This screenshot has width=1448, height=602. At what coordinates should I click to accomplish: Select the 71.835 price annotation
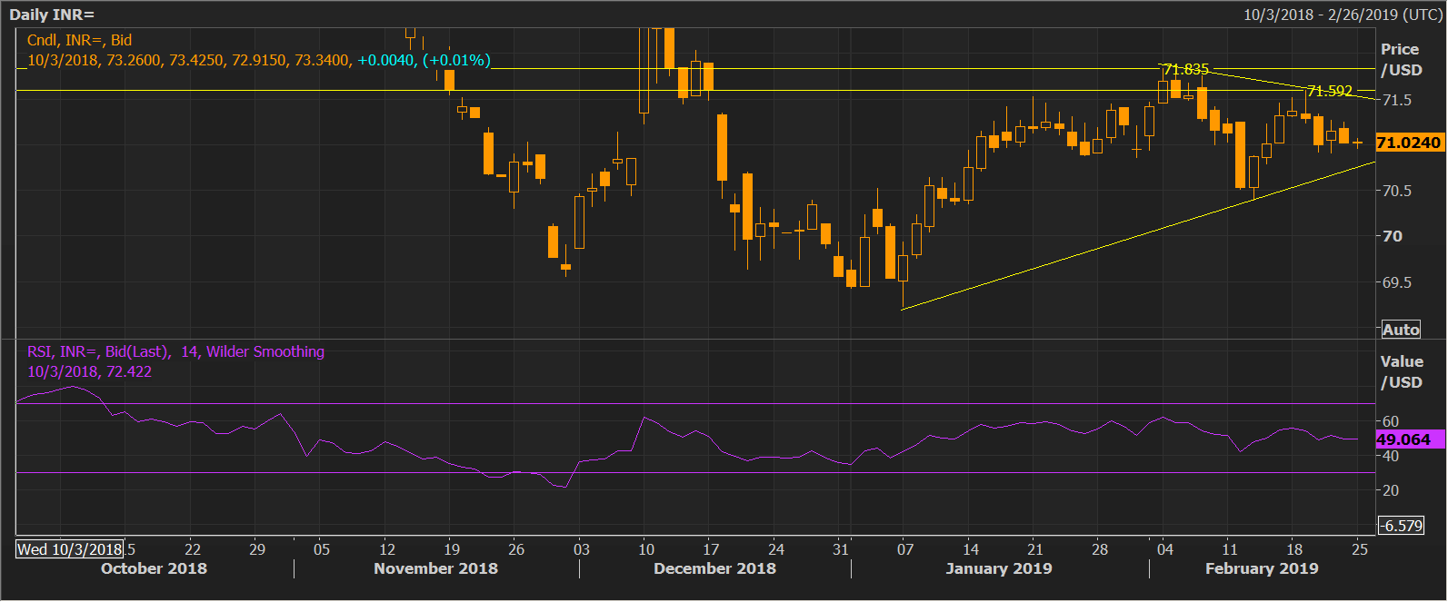click(x=1186, y=70)
